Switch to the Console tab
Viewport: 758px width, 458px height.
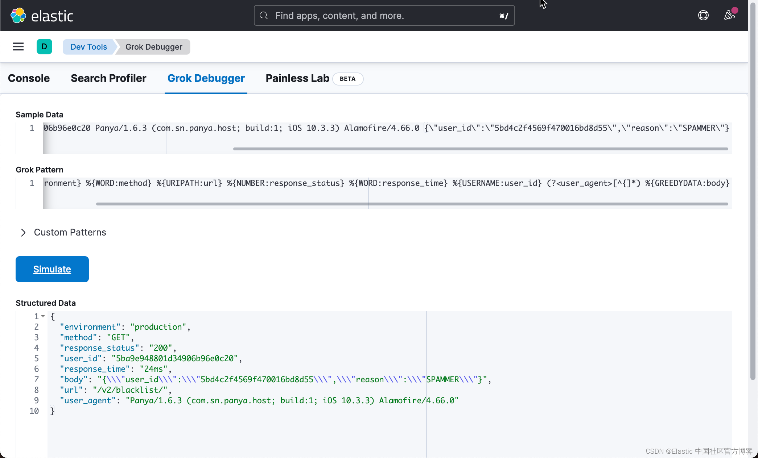coord(29,78)
